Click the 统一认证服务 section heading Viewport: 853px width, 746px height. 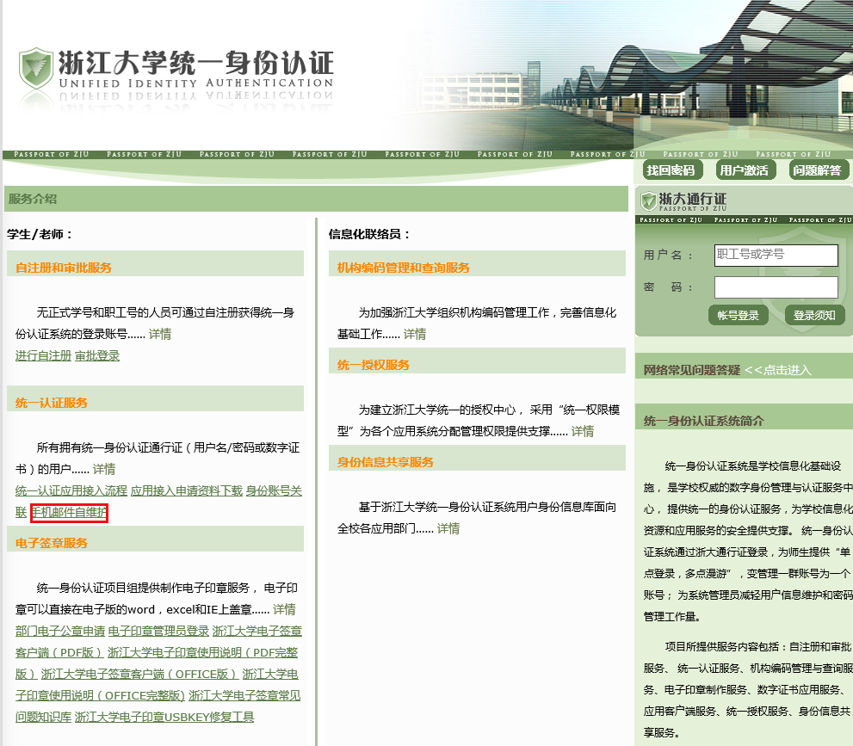click(x=52, y=403)
